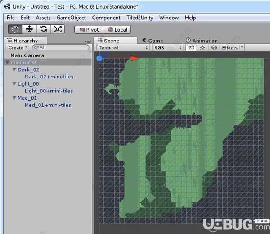Toggle 2D scene view mode

(x=191, y=48)
